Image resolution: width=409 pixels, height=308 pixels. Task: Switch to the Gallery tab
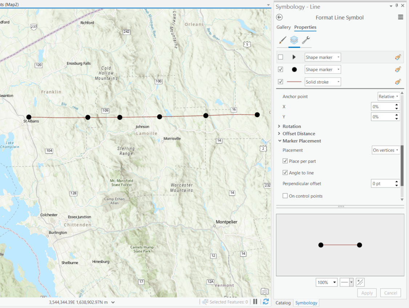click(284, 27)
